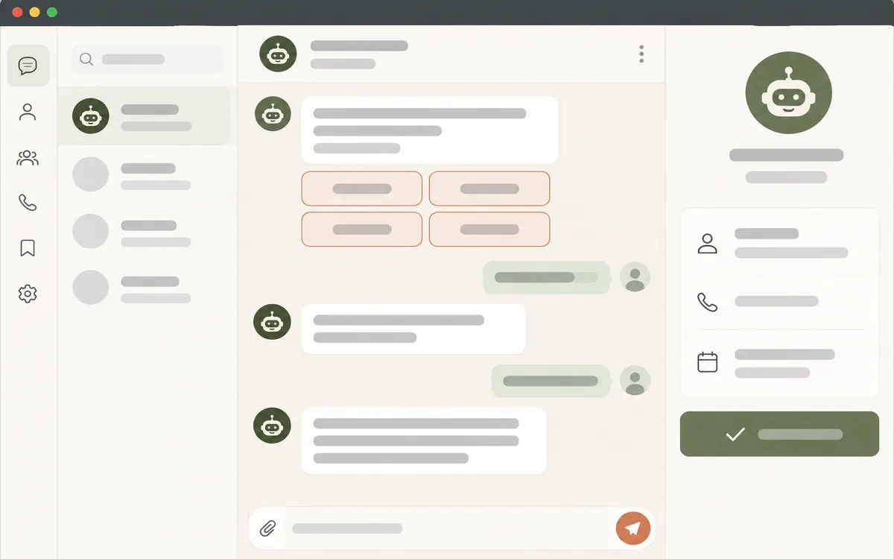Open the single-person profile icon in left sidebar

click(28, 113)
